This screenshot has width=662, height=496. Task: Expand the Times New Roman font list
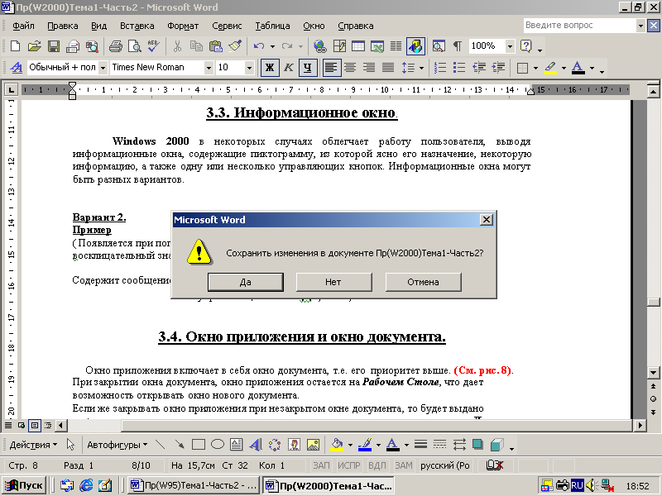point(209,68)
